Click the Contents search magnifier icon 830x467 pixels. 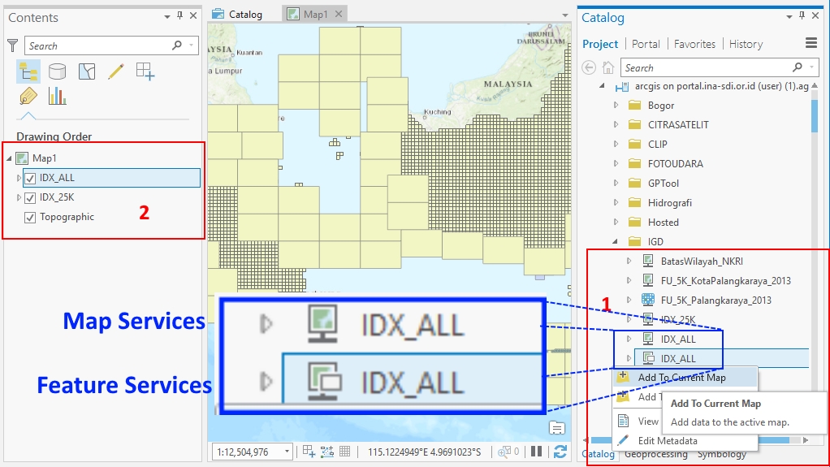[x=177, y=45]
